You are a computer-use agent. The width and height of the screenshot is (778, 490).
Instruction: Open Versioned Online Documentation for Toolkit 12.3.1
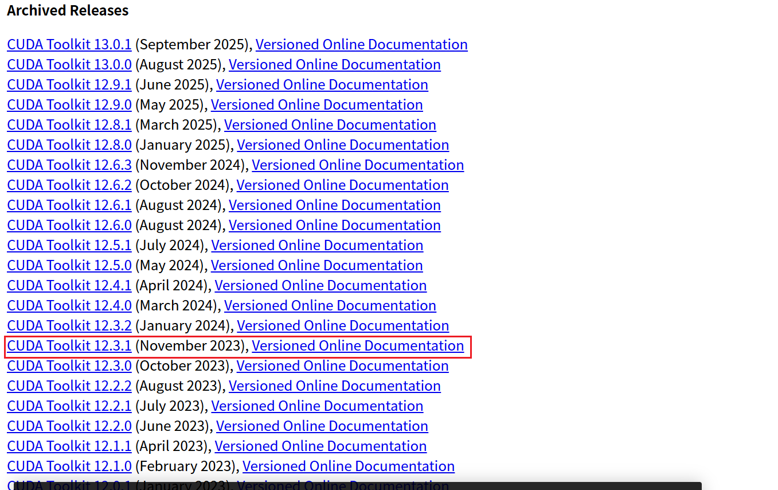coord(358,345)
